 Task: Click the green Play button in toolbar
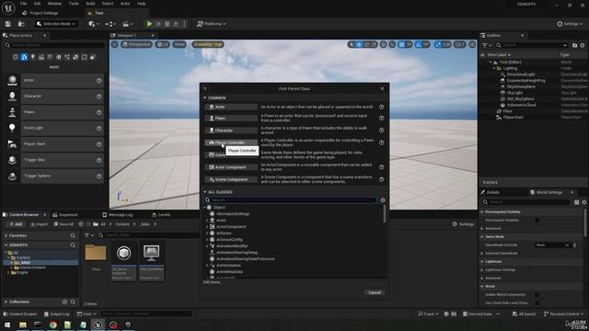point(149,24)
